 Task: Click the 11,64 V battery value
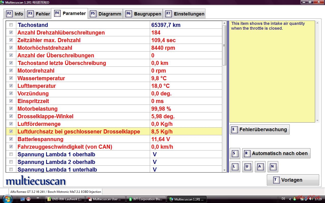161,139
